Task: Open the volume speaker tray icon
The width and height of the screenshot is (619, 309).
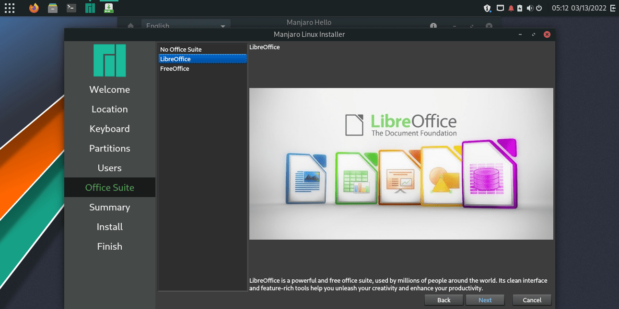Action: (x=530, y=8)
